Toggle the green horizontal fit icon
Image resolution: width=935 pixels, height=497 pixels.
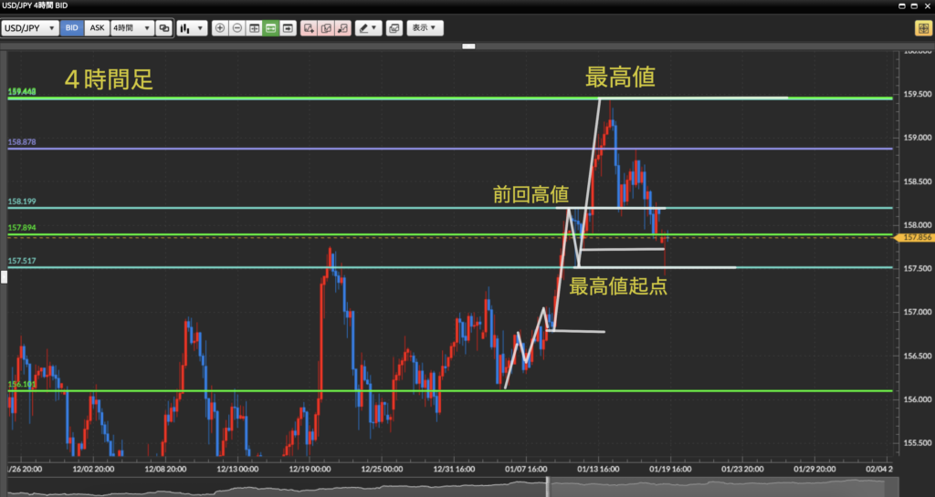pos(271,28)
